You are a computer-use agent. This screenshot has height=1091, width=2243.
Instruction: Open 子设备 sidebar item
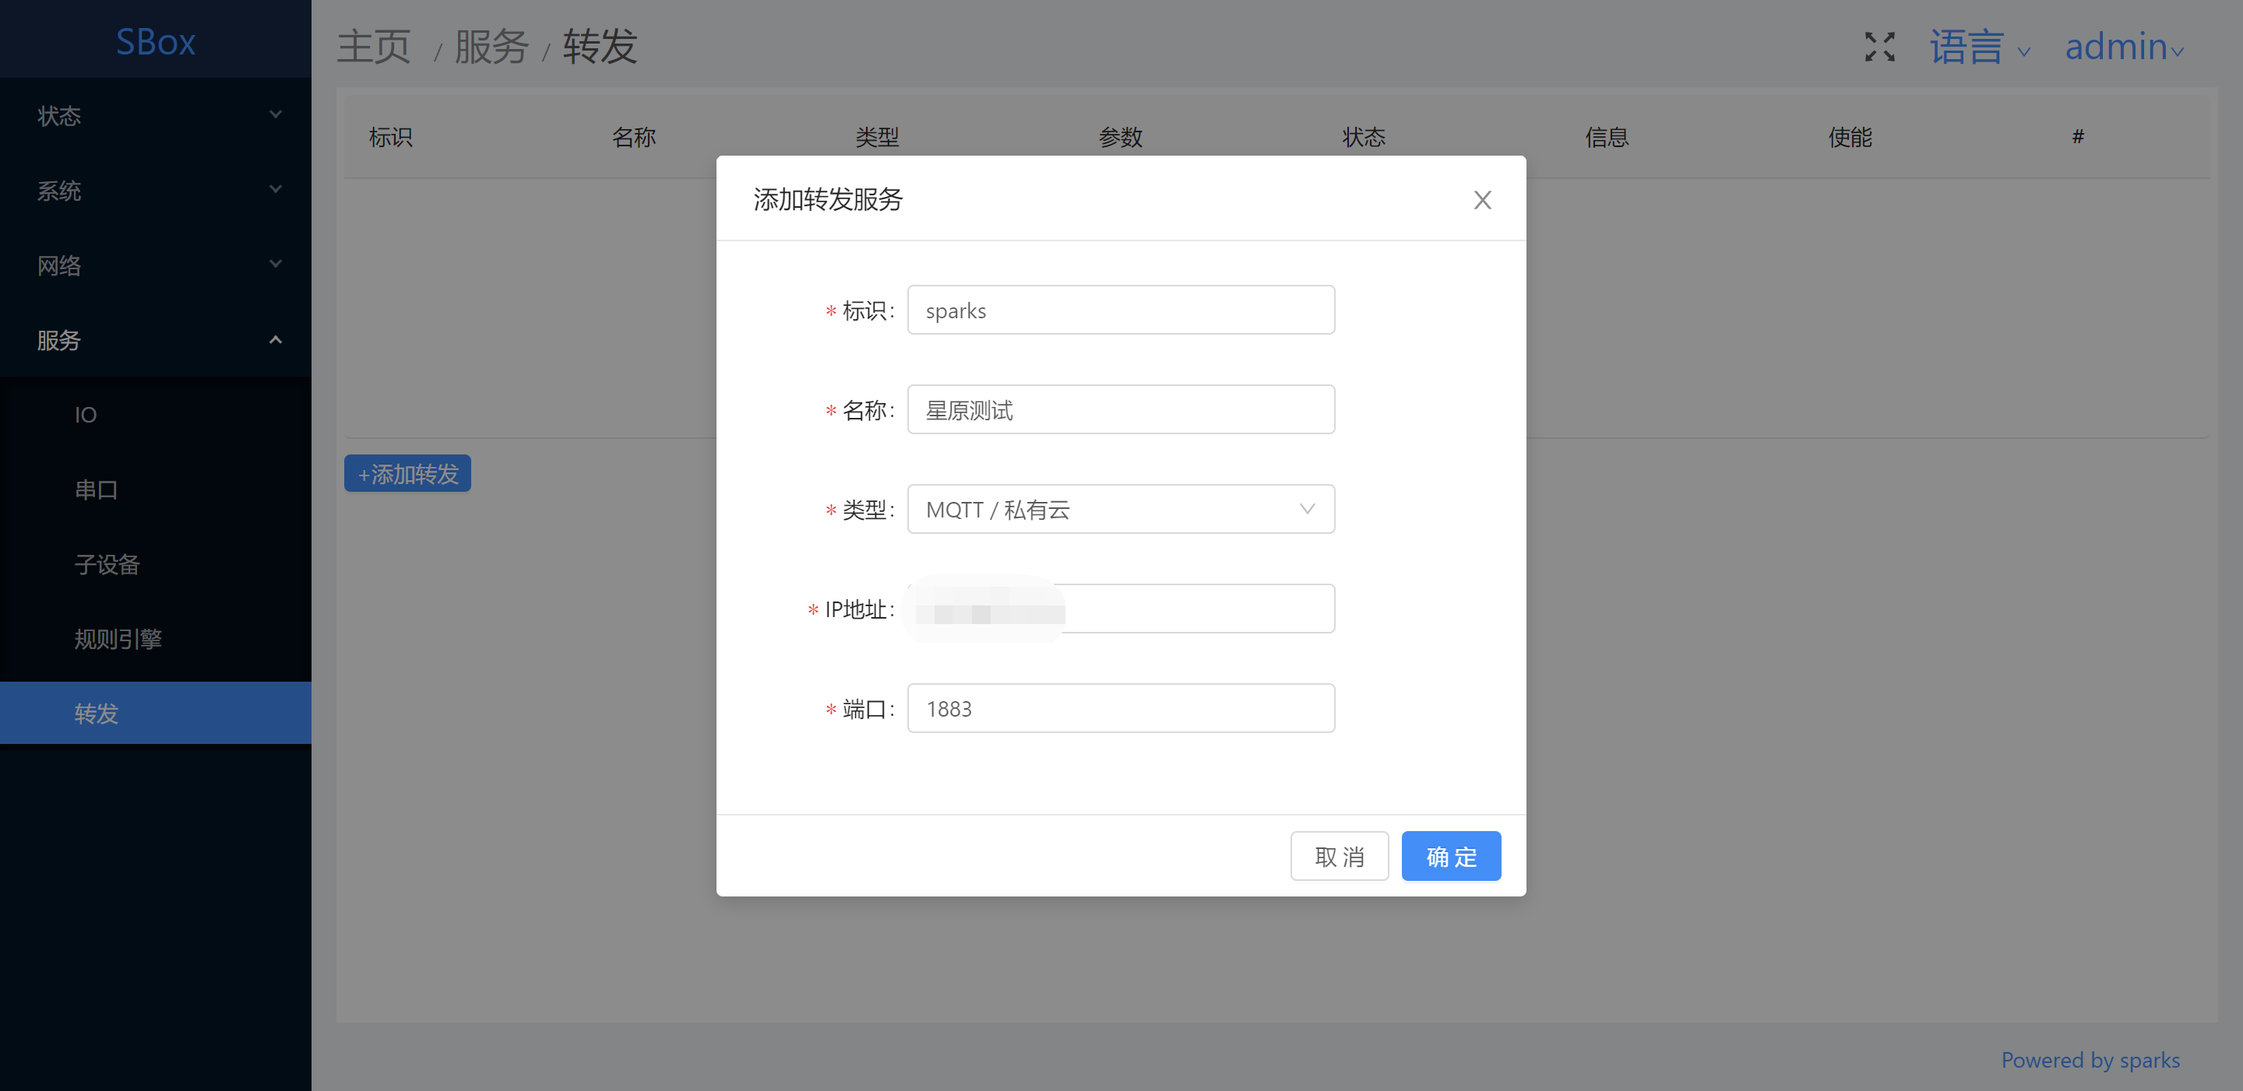point(107,565)
